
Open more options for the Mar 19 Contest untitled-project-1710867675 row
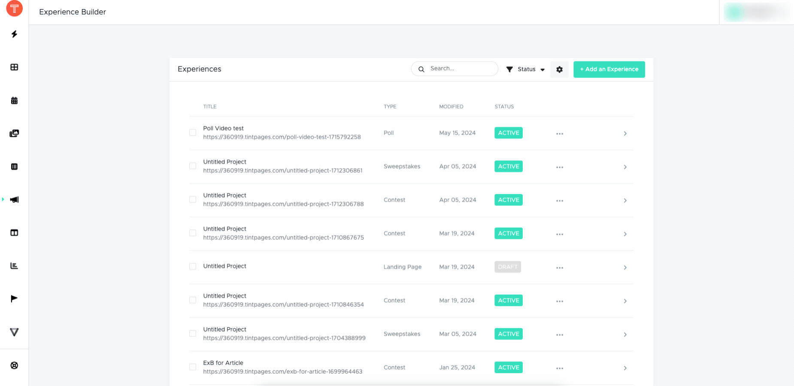pyautogui.click(x=560, y=234)
